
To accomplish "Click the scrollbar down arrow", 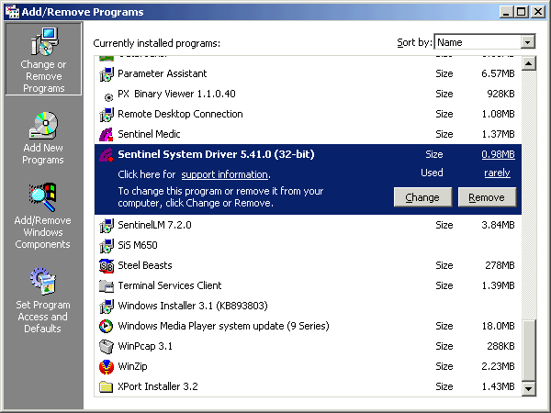I will click(x=529, y=388).
